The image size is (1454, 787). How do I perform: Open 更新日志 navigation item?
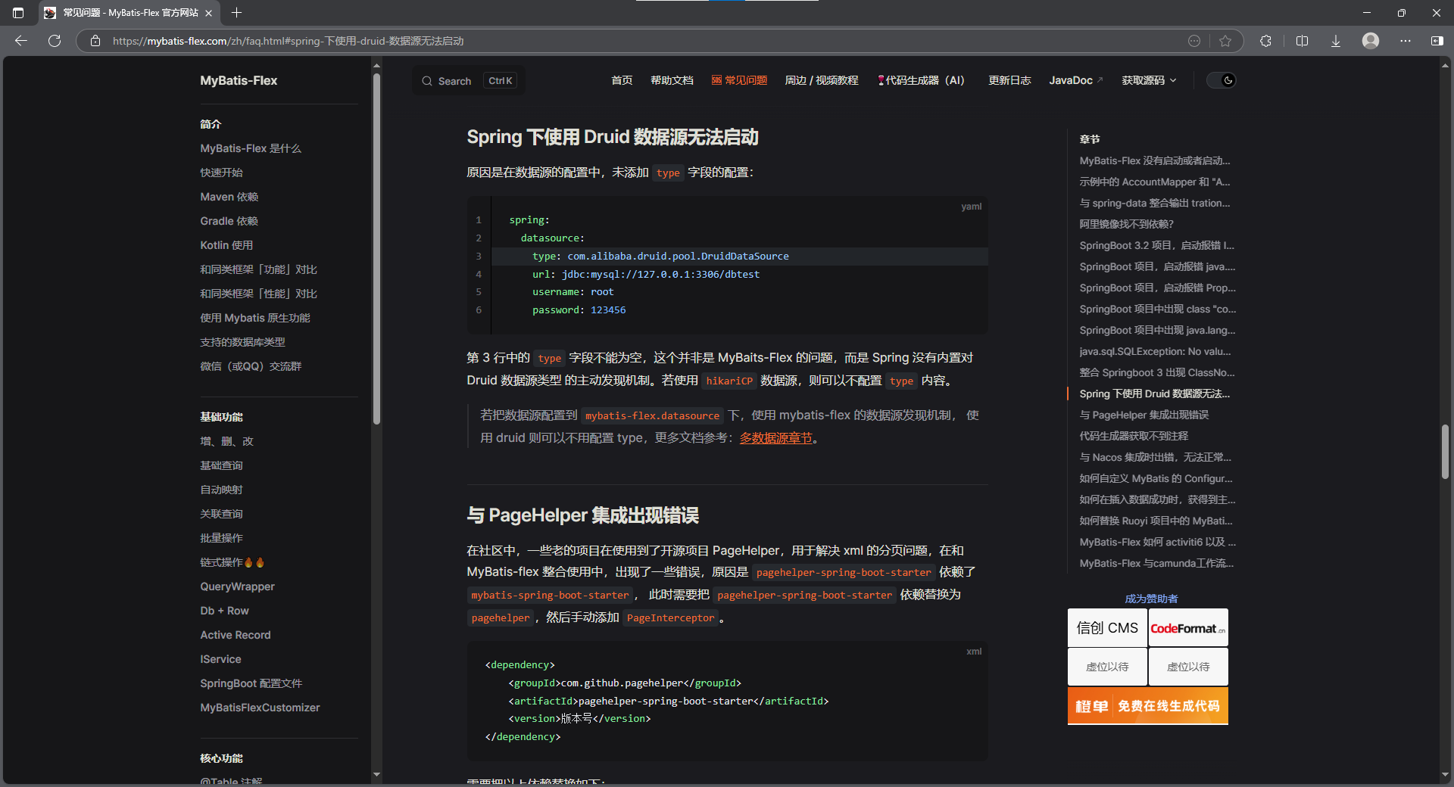point(1009,80)
